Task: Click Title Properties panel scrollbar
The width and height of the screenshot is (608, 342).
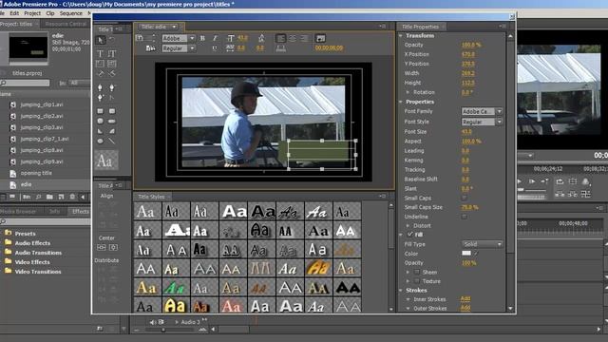Action: tap(510, 173)
